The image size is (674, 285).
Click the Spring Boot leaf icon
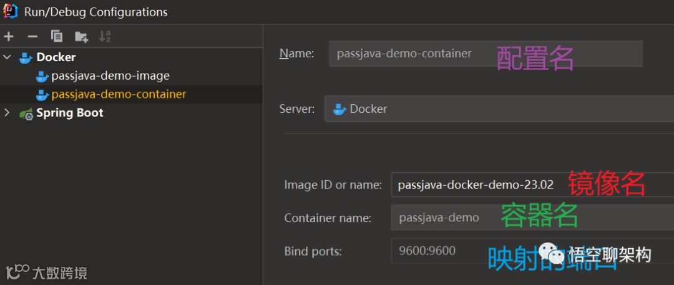pos(26,114)
